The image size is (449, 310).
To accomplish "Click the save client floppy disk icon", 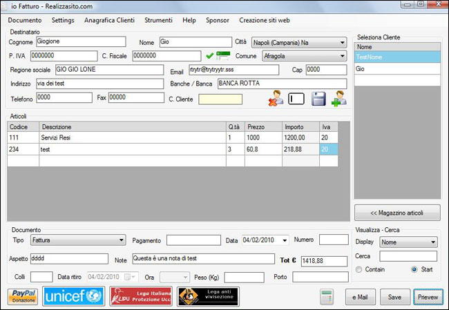I will pyautogui.click(x=318, y=99).
